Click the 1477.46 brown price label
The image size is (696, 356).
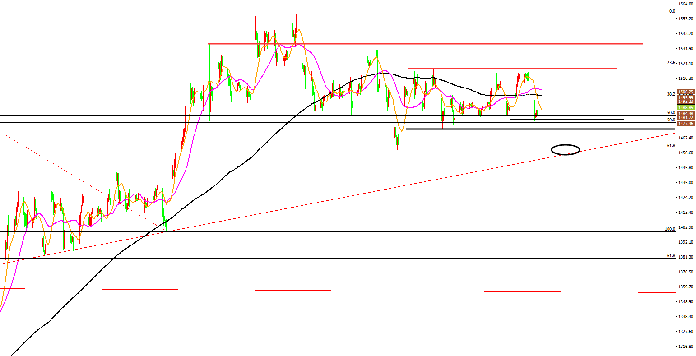(685, 123)
